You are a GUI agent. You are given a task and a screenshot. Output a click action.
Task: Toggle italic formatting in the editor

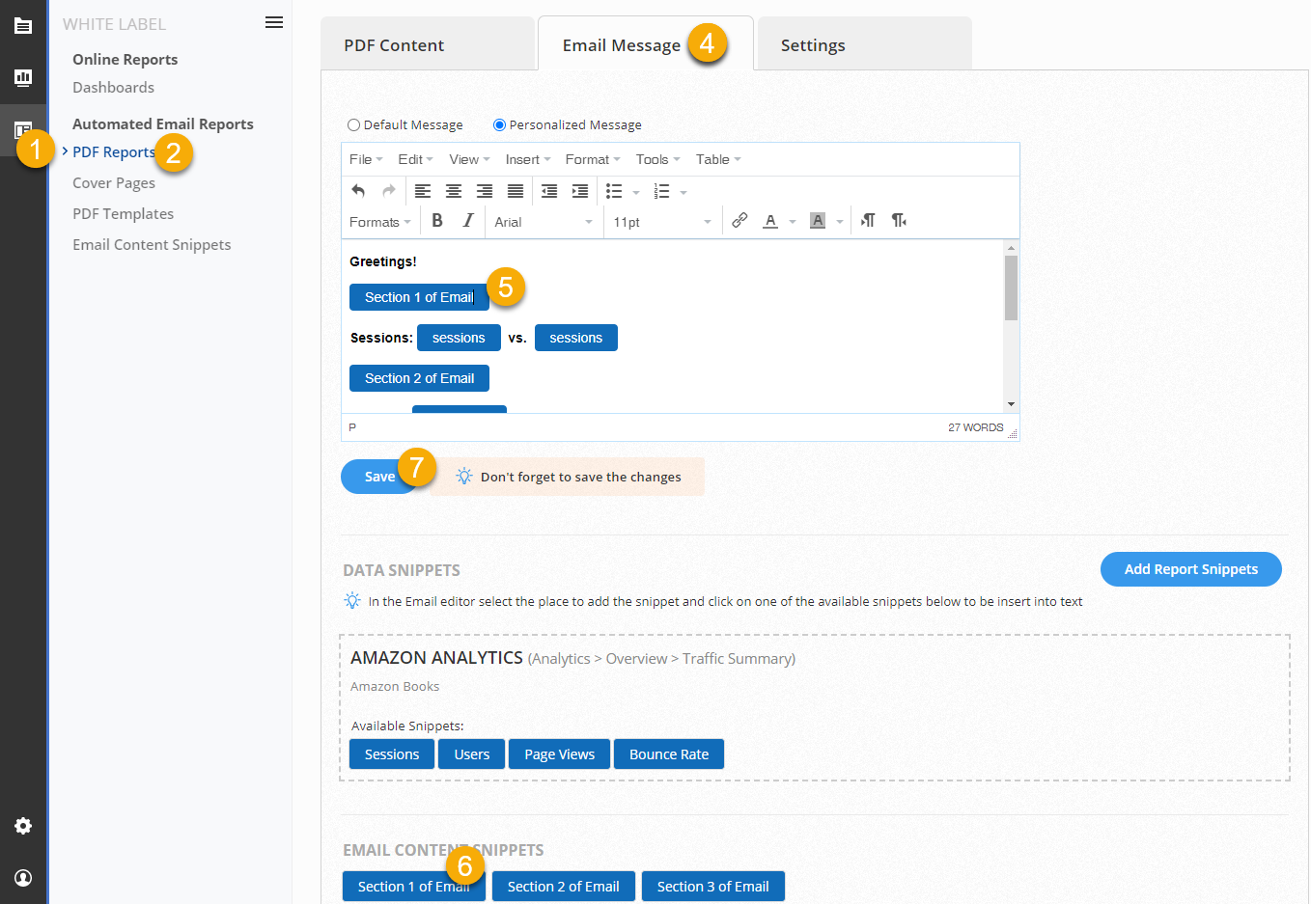click(468, 221)
